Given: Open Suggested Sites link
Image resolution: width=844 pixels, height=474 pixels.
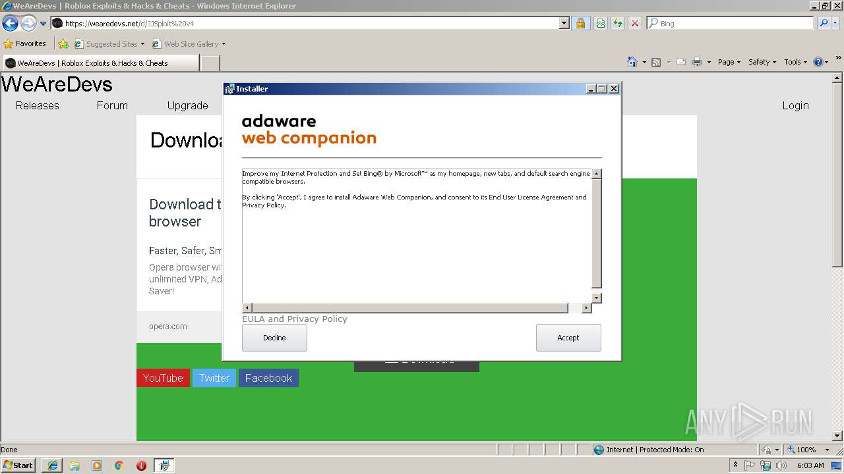Looking at the screenshot, I should (109, 44).
